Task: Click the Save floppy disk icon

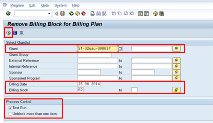Action: pos(62,14)
